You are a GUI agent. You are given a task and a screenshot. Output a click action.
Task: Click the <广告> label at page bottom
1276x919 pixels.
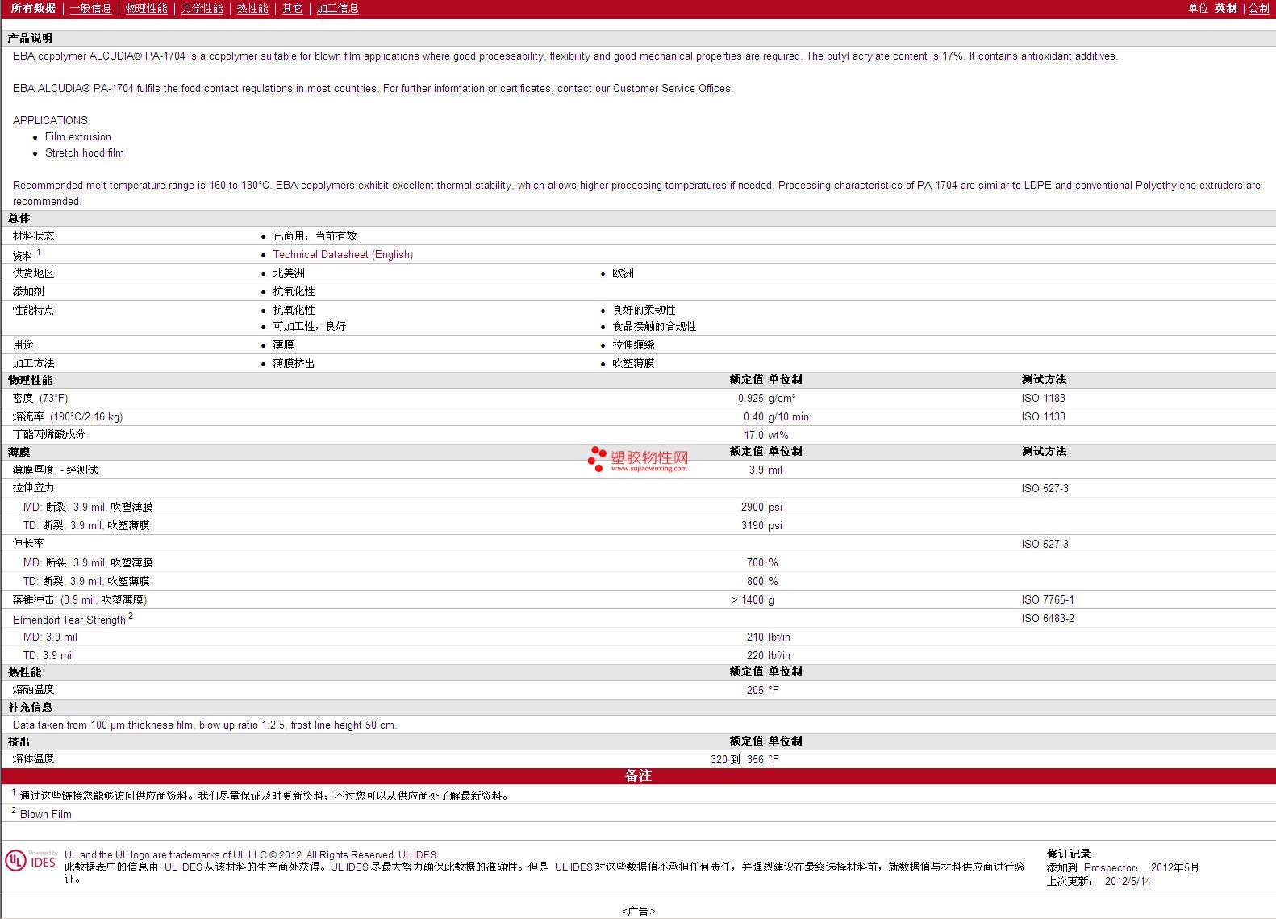click(638, 911)
